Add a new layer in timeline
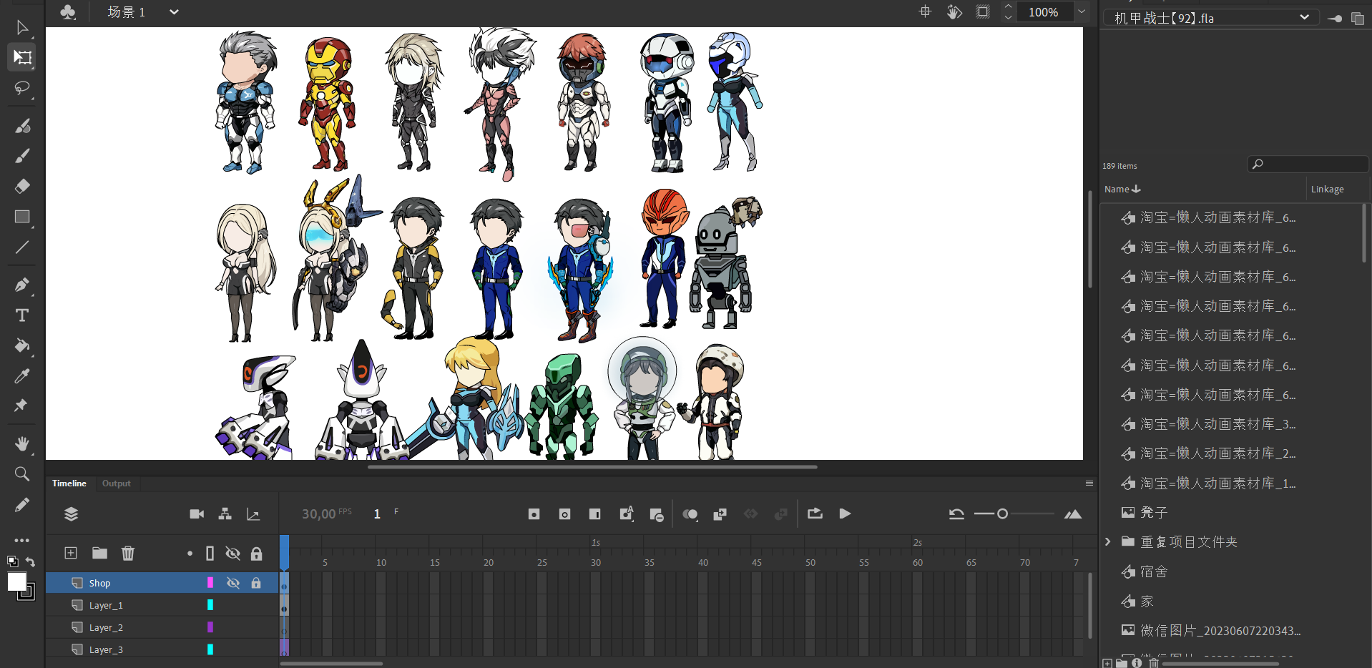1372x668 pixels. click(71, 553)
